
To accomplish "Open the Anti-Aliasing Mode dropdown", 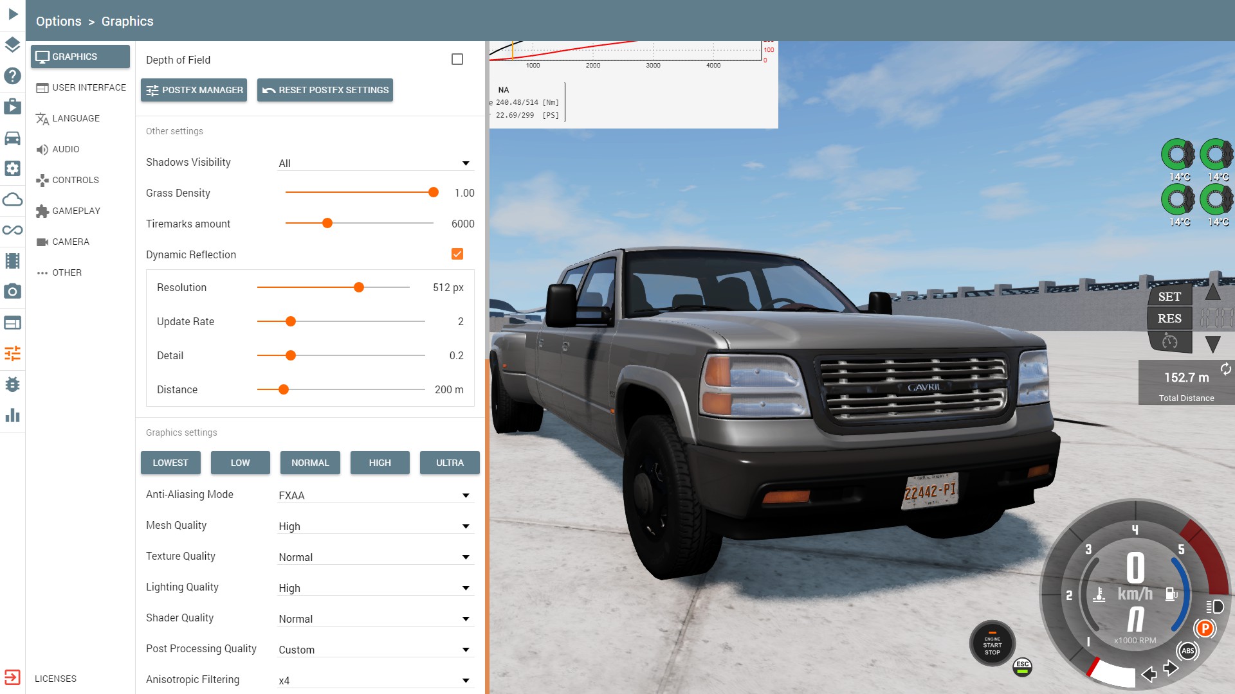I will coord(376,495).
